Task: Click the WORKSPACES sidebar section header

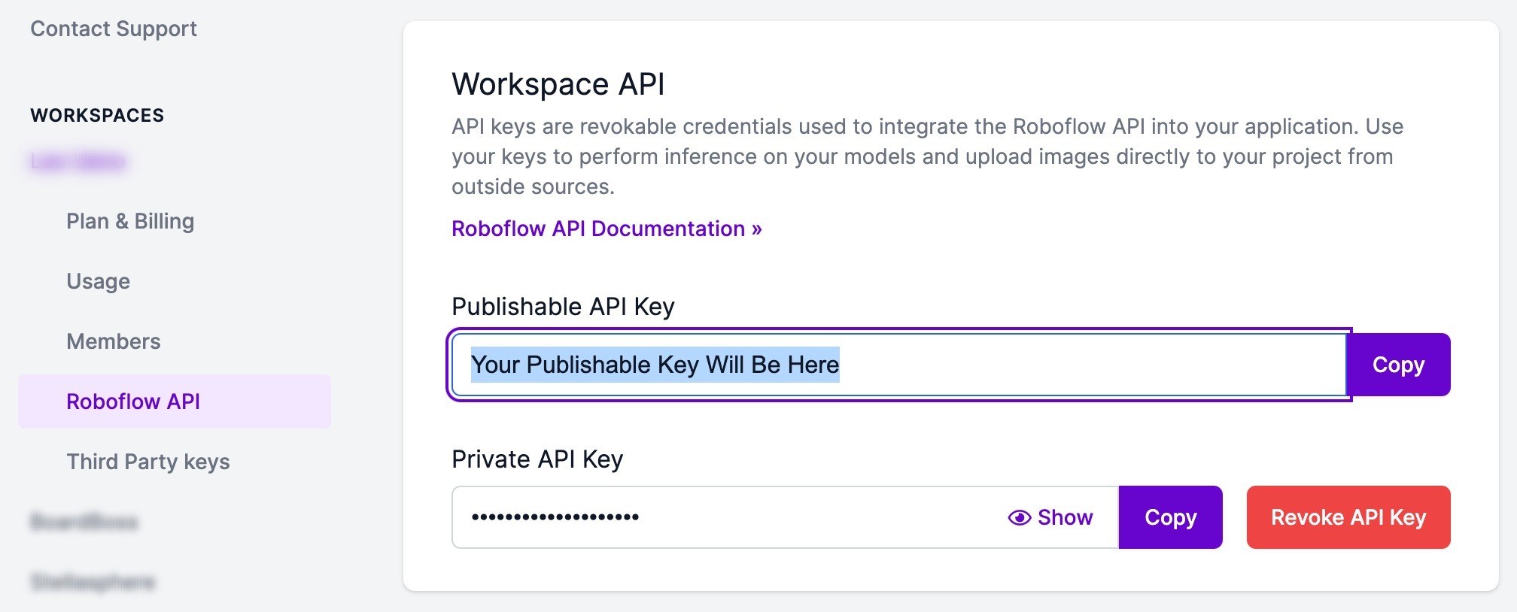Action: [x=97, y=116]
